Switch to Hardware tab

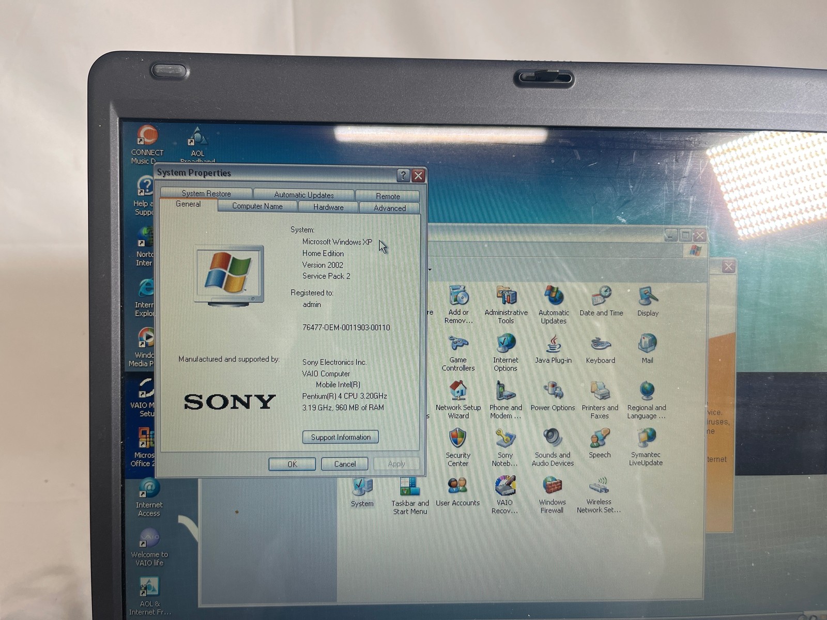click(x=328, y=207)
